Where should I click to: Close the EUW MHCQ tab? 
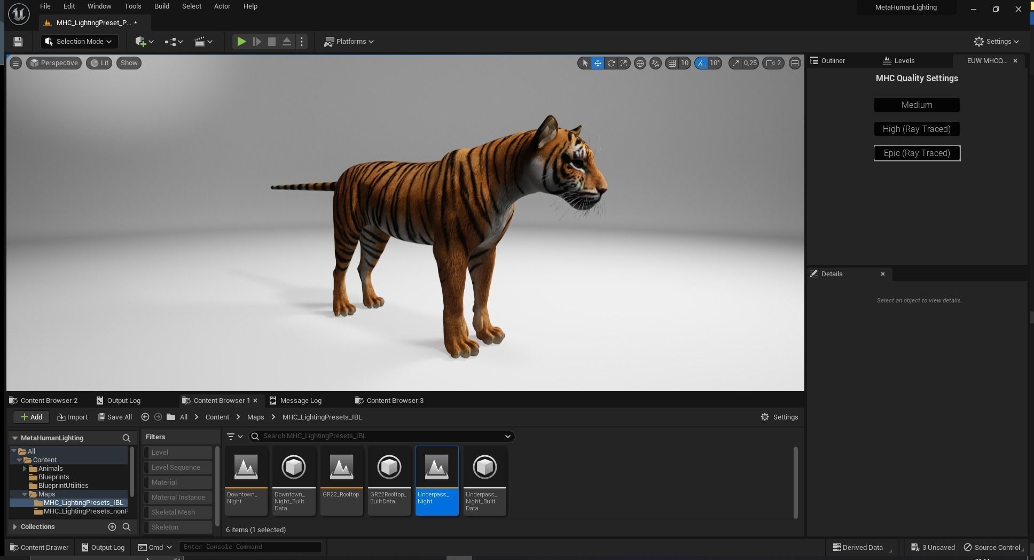pyautogui.click(x=1015, y=60)
